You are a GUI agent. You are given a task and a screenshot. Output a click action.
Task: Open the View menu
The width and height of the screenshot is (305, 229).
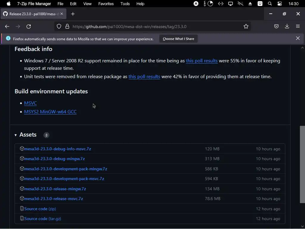[87, 4]
